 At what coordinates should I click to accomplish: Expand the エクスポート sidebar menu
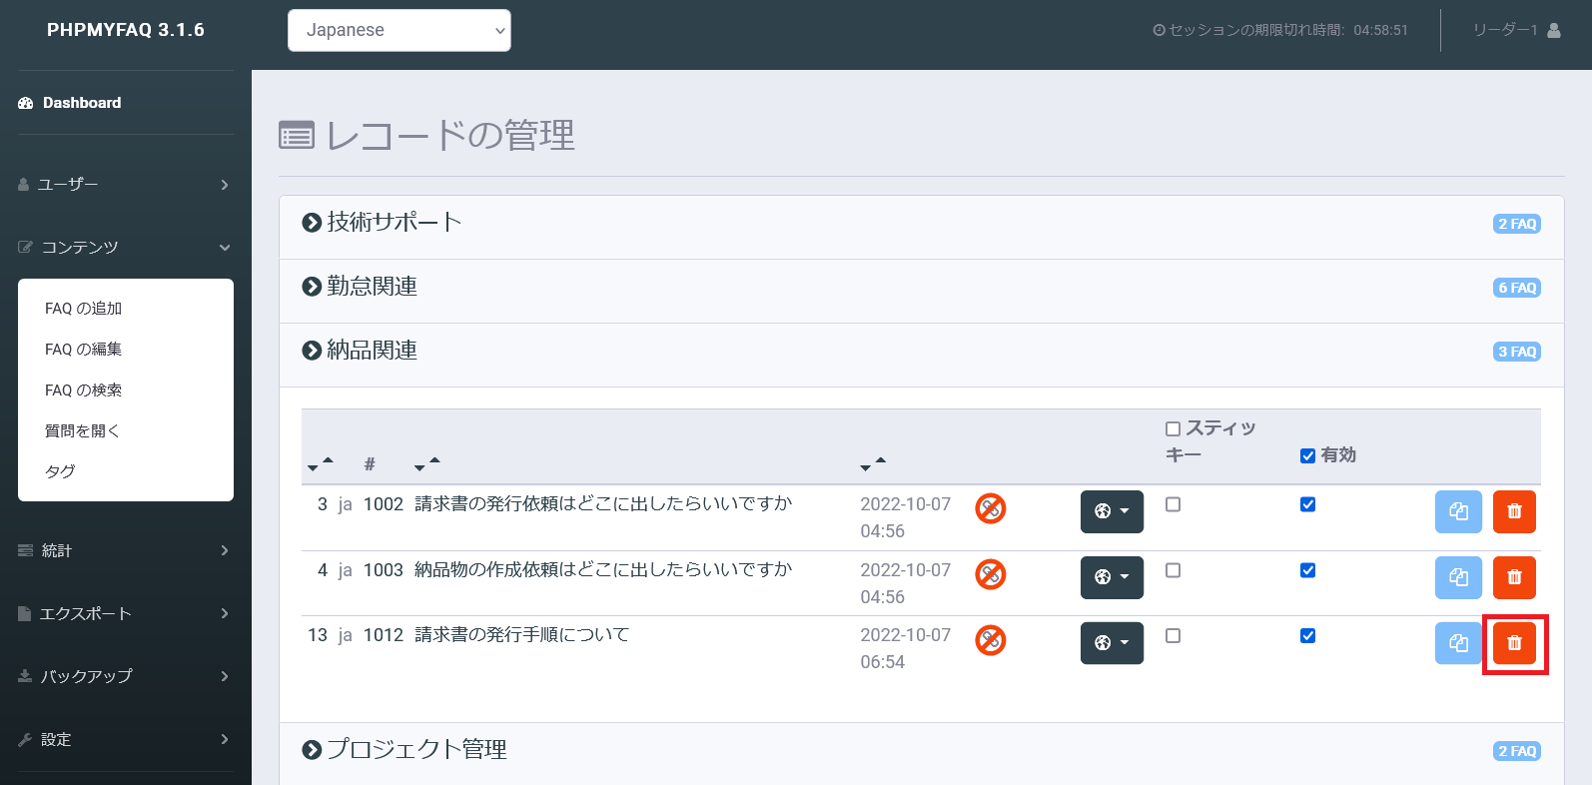tap(126, 613)
